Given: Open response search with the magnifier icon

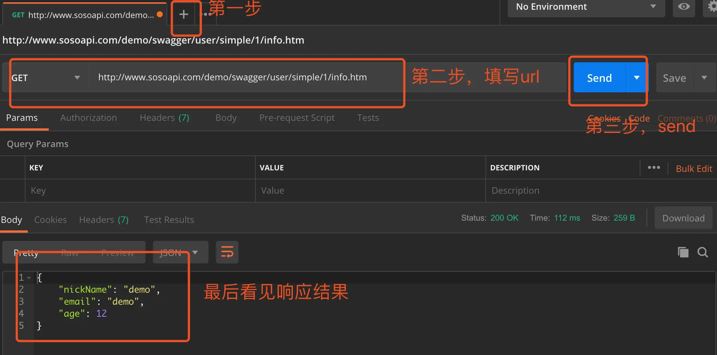Looking at the screenshot, I should [703, 252].
